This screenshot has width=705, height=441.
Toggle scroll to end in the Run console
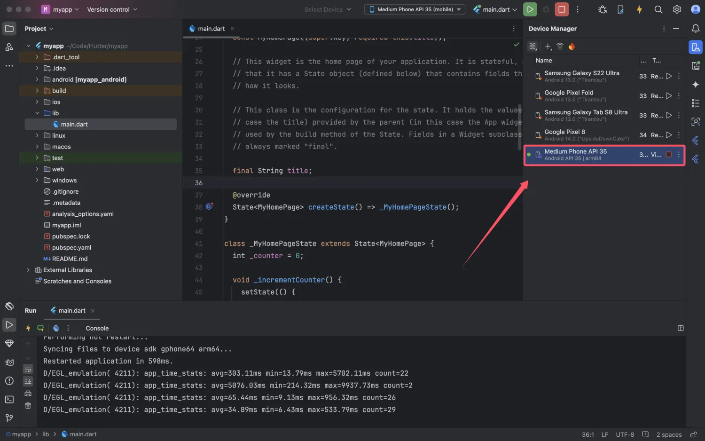tap(28, 381)
